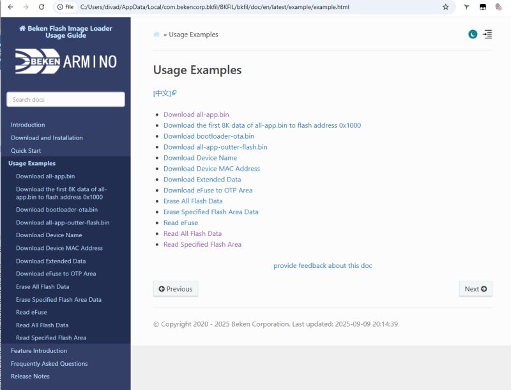
Task: Select Usage Examples in the sidebar
Action: (x=32, y=164)
